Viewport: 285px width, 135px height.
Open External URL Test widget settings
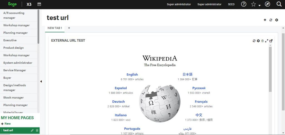pos(258,41)
